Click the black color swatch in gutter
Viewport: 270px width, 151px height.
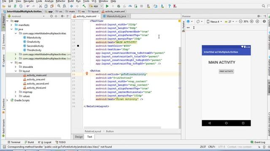(x=78, y=46)
